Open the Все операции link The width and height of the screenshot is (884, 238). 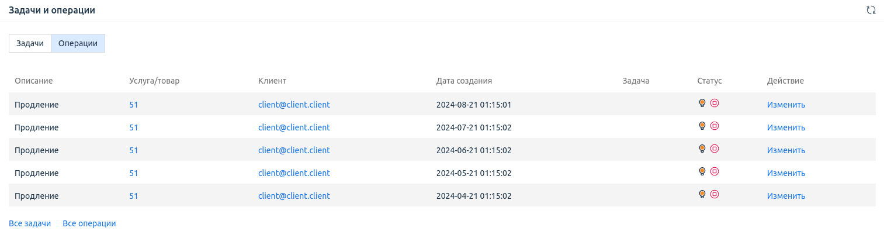pos(89,223)
